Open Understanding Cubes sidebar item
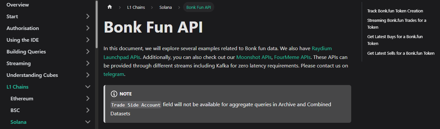Viewport: 440px width, 129px height. coord(32,75)
